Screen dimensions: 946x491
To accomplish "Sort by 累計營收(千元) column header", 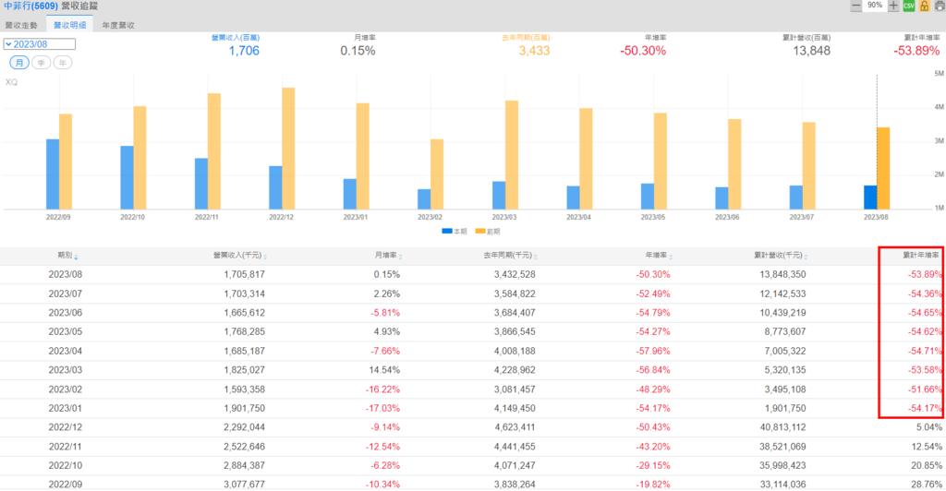I will [x=781, y=256].
